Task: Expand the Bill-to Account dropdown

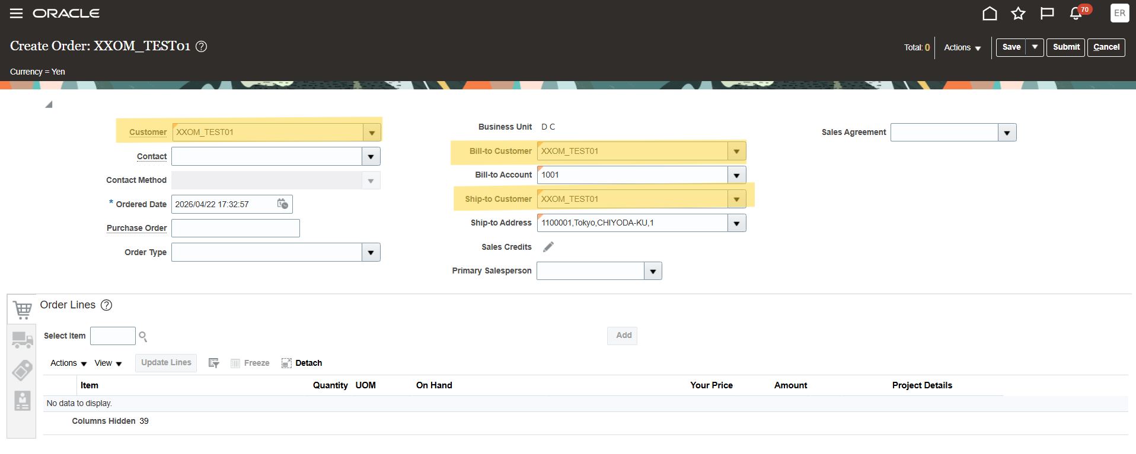Action: [736, 175]
